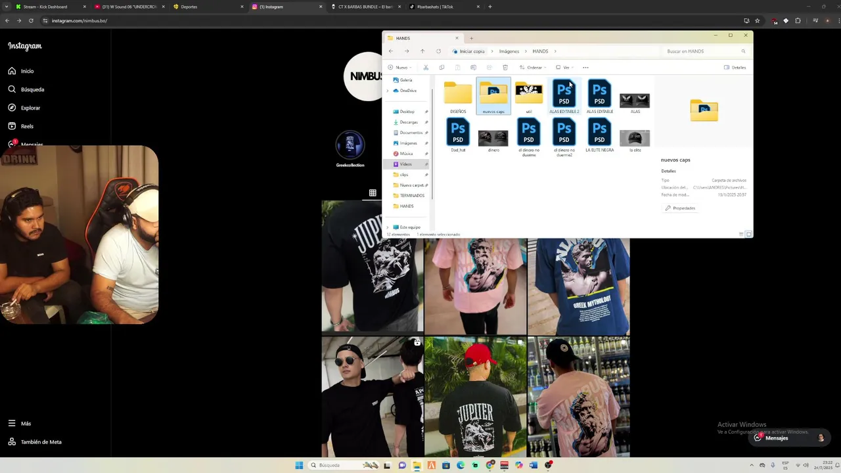The image size is (841, 473).
Task: Go up one folder level in Explorer
Action: pos(422,51)
